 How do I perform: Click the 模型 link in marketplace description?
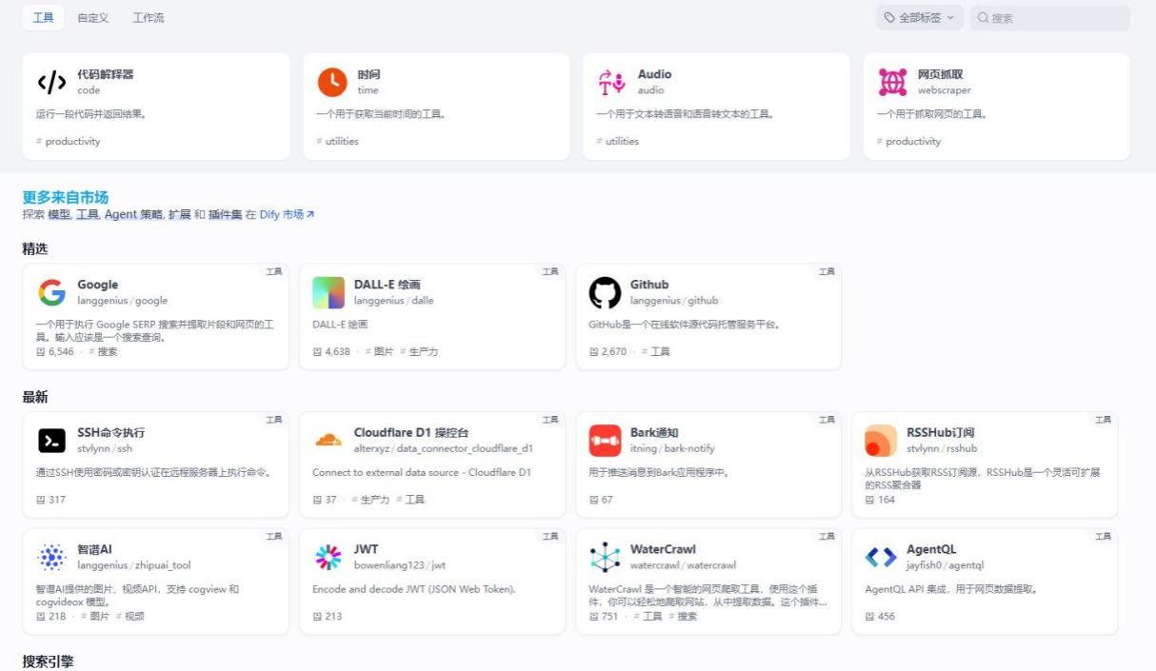click(59, 215)
